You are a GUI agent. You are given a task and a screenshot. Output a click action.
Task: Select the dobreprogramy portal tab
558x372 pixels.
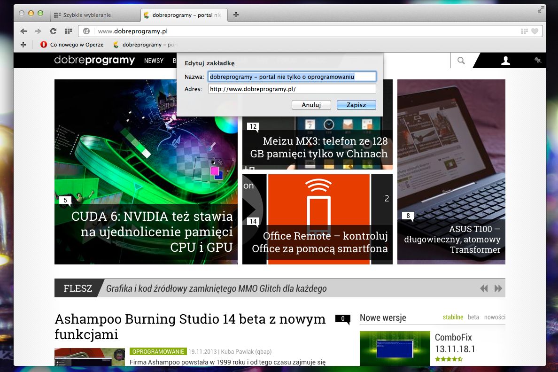183,15
